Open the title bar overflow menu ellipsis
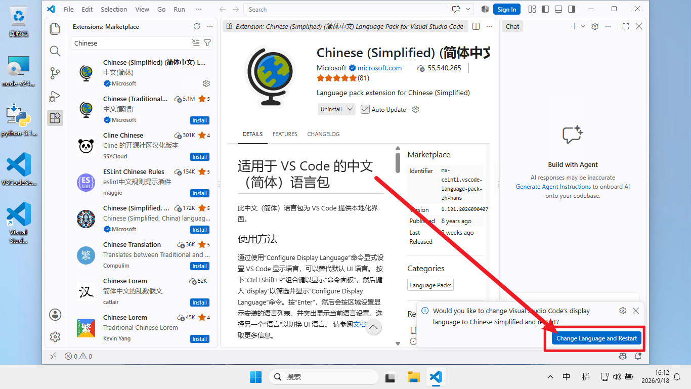This screenshot has width=691, height=389. [199, 9]
